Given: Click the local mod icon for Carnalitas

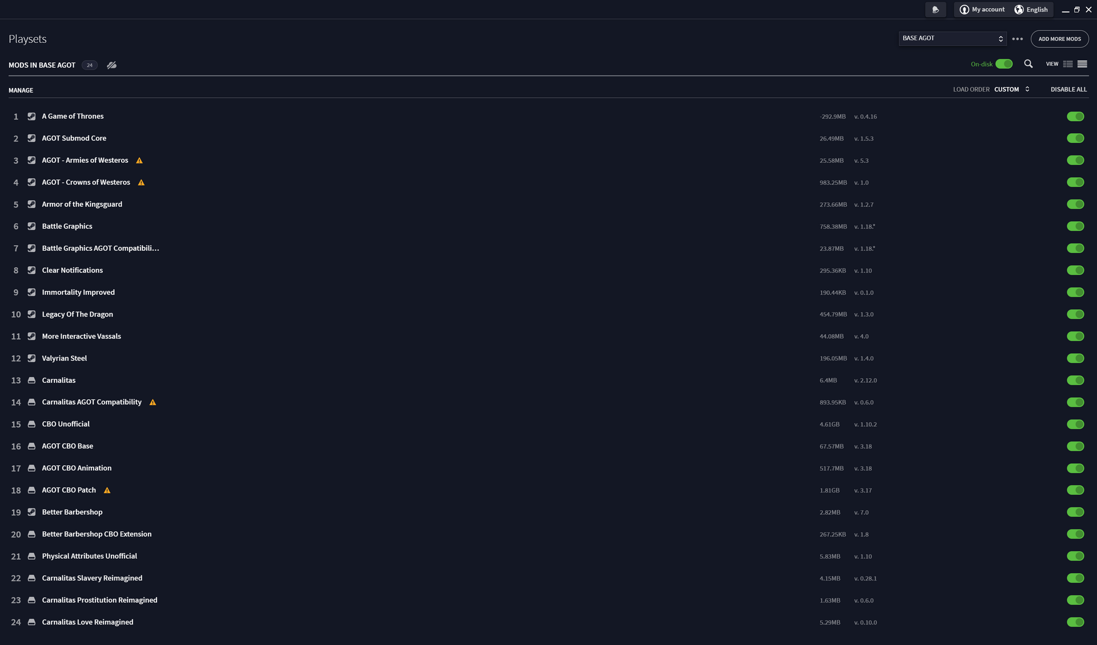Looking at the screenshot, I should [31, 380].
